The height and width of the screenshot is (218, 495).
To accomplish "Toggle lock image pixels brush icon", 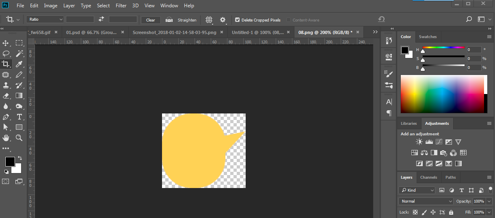I will pyautogui.click(x=424, y=212).
